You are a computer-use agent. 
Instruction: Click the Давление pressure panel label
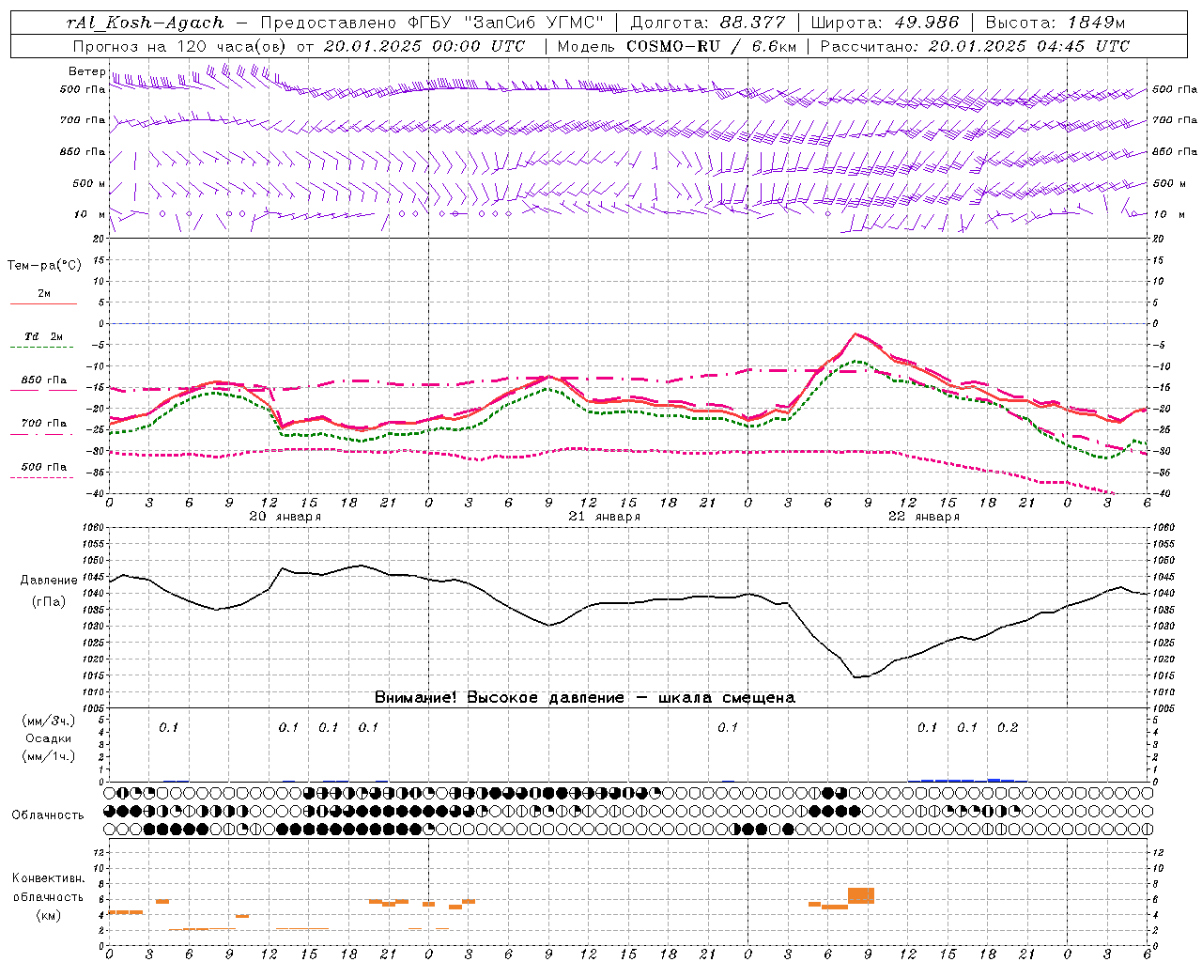49,581
